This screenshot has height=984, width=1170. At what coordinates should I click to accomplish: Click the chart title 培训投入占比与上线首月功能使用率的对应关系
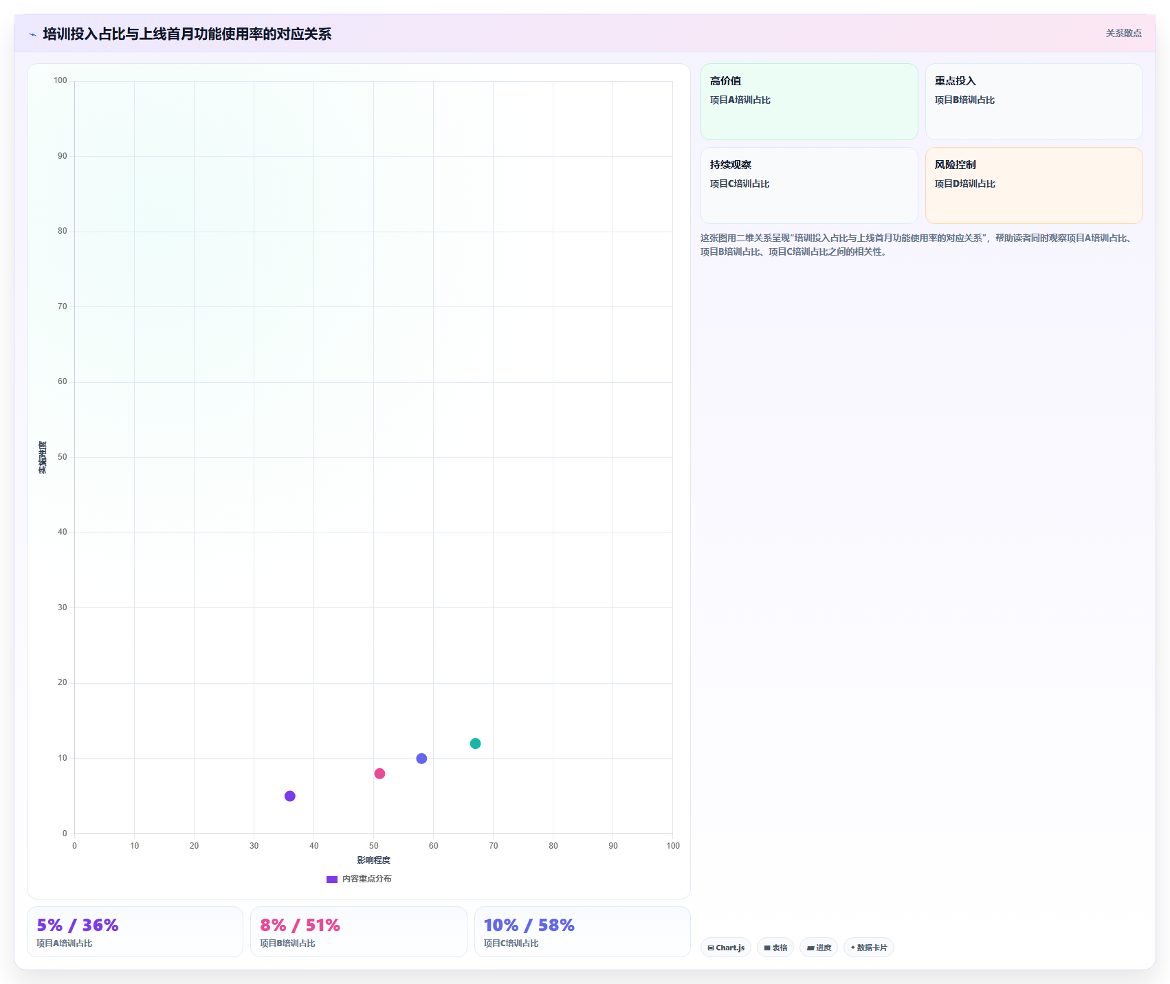click(x=187, y=34)
